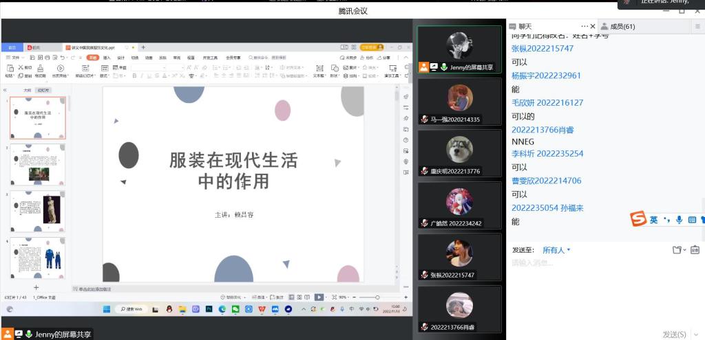Click sender name 张枞2022215747 in chat

(542, 49)
